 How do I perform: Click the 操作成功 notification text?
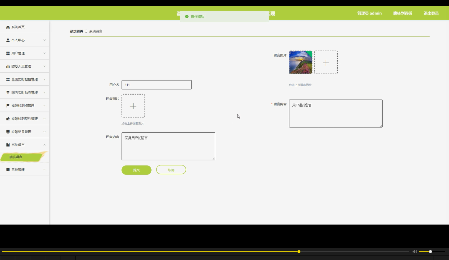[198, 17]
